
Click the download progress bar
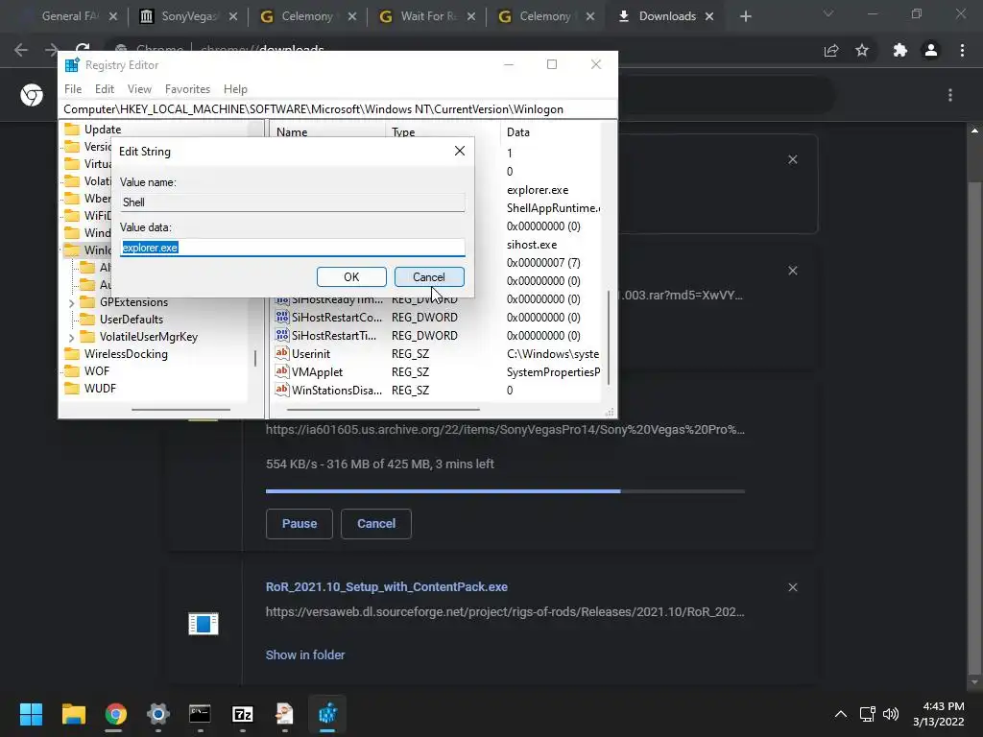[505, 491]
